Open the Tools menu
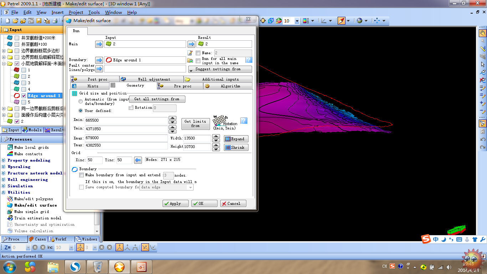Screen dimensions: 487x274 pos(94,12)
